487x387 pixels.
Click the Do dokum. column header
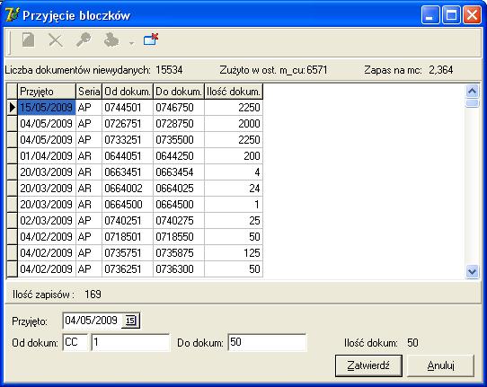179,92
